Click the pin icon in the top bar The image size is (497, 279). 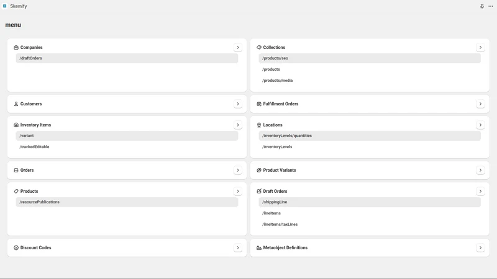pyautogui.click(x=482, y=6)
